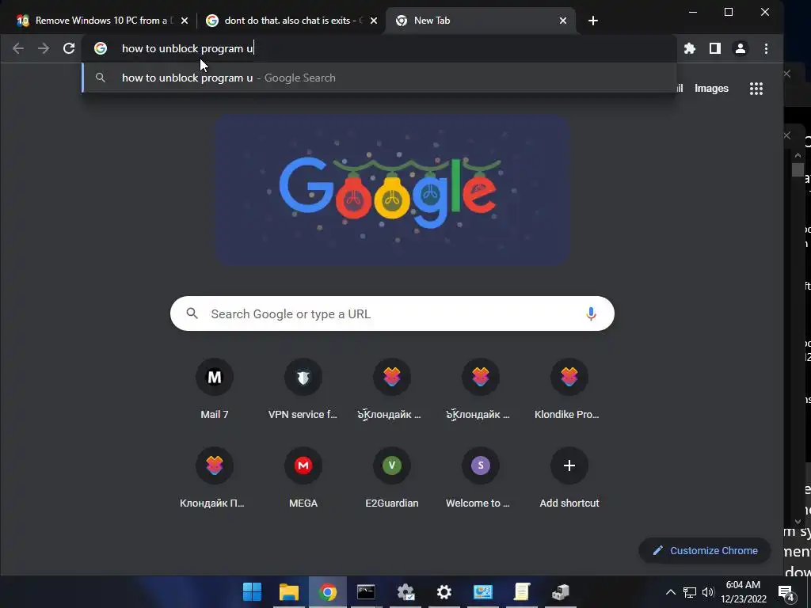
Task: Open the E2Guardian shortcut
Action: (x=391, y=477)
